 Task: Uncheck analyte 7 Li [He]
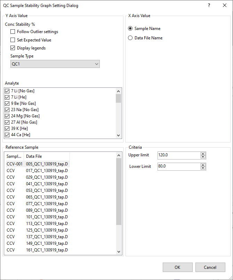pyautogui.click(x=7, y=97)
